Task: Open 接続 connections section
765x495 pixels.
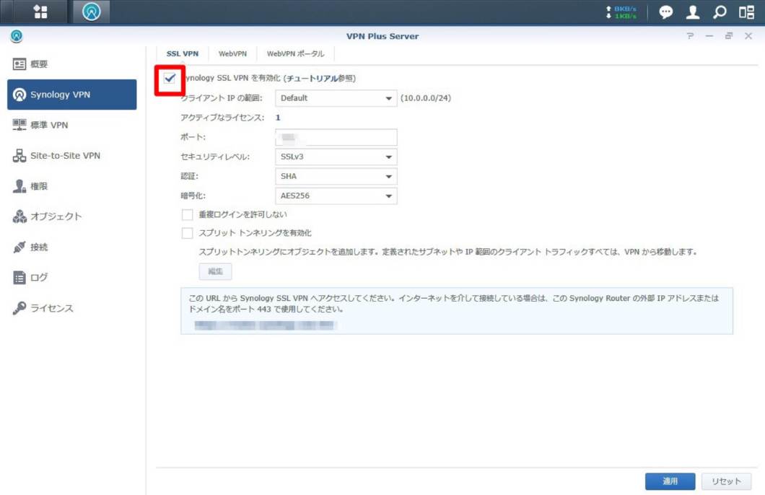Action: coord(71,247)
